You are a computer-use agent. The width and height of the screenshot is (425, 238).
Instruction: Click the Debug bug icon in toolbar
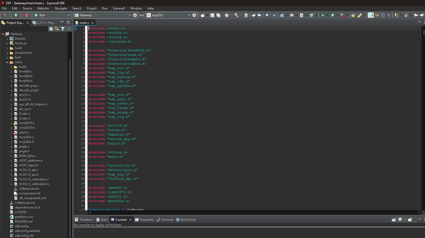323,15
